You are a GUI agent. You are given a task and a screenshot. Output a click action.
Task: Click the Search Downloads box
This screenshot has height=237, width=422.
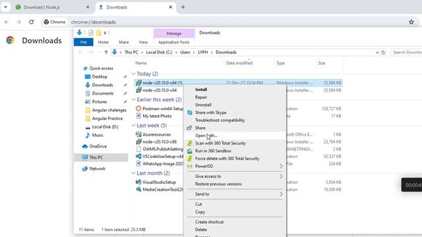(406, 53)
